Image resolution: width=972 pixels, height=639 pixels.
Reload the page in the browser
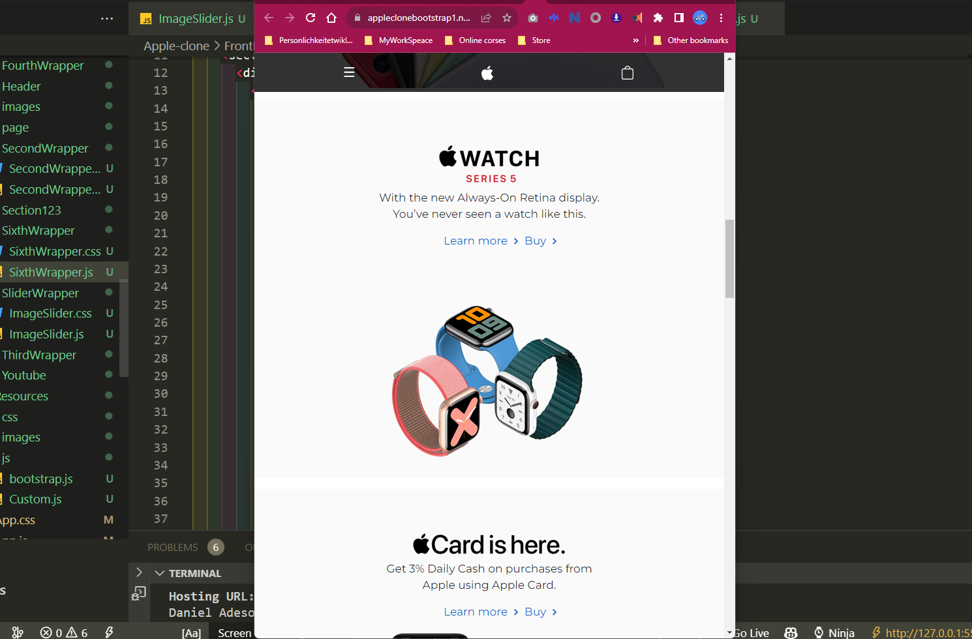point(311,18)
